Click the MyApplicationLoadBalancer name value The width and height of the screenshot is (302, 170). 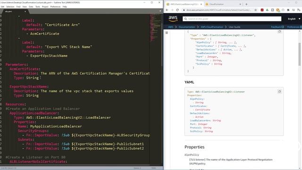(56, 126)
